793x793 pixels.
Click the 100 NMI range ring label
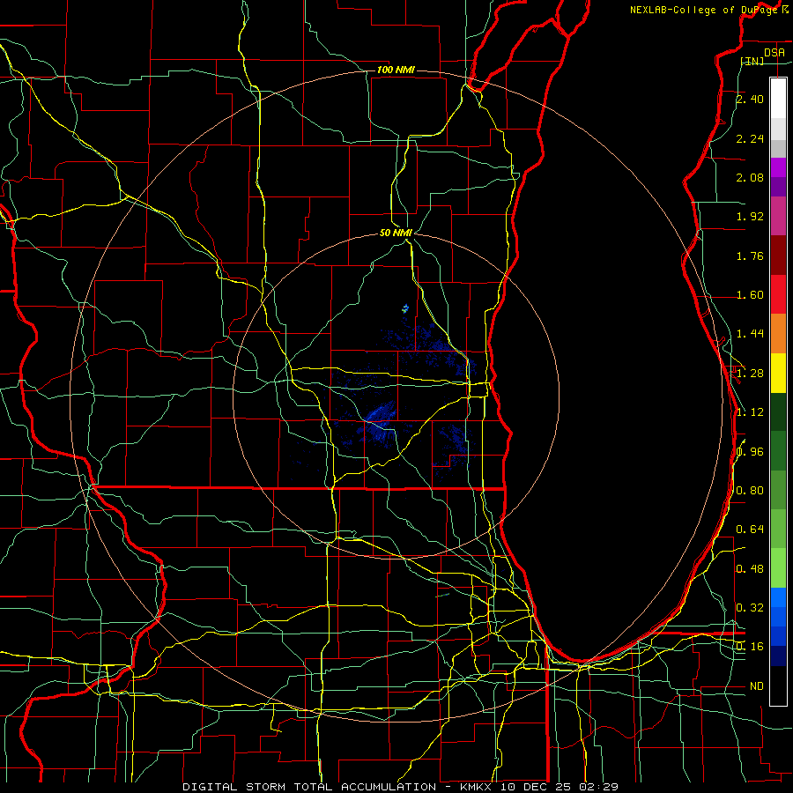pos(396,70)
